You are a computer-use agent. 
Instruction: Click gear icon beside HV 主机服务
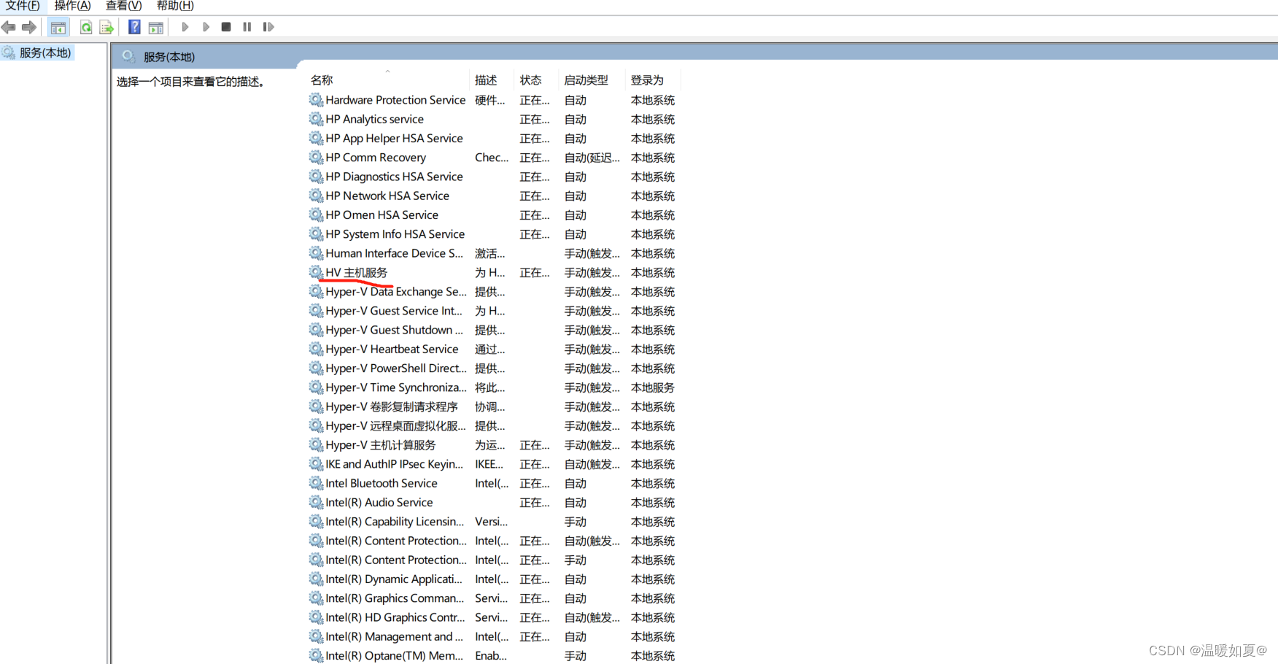[x=316, y=272]
